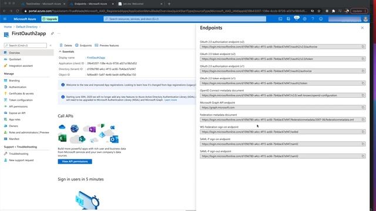Click the browser Update button

point(359,11)
